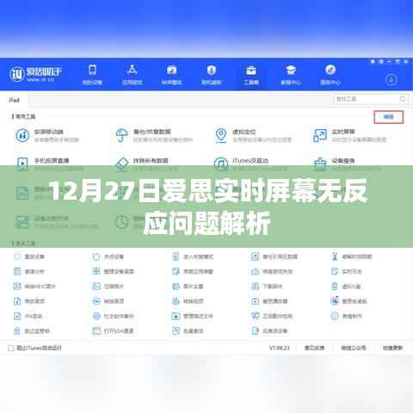Open the last navigation tab beside 教程中心
Screen dimensions: 413x413
tap(330, 75)
